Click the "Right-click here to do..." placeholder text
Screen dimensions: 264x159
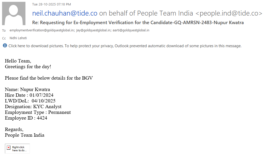click(19, 149)
